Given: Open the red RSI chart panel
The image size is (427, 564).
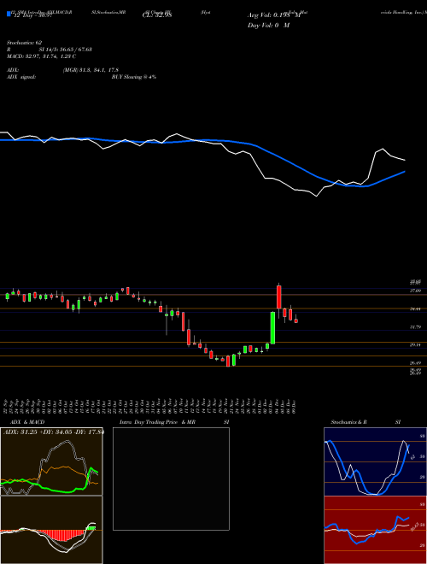Looking at the screenshot, I should coord(375,530).
